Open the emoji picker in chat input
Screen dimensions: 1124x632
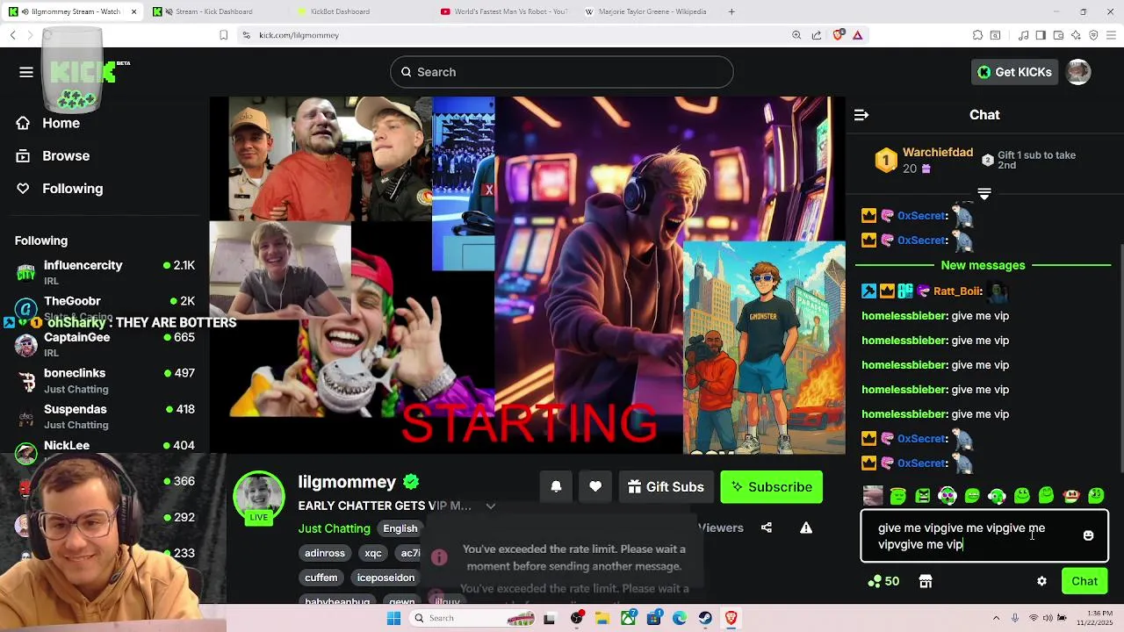[1088, 535]
